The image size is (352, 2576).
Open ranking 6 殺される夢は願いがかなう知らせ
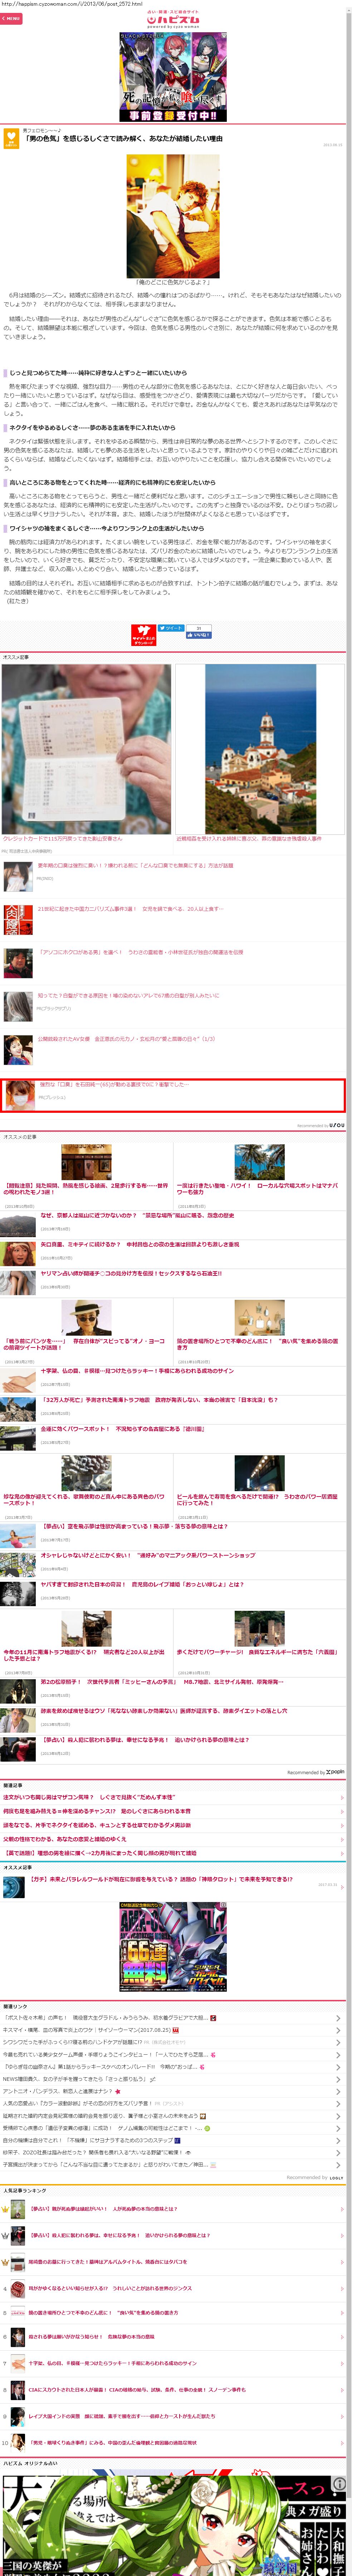[x=91, y=2337]
